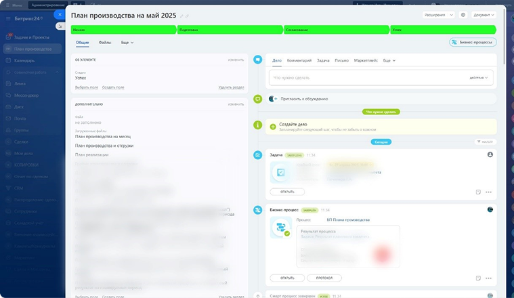Select the Комментарий tab
This screenshot has height=298, width=514.
[x=299, y=61]
